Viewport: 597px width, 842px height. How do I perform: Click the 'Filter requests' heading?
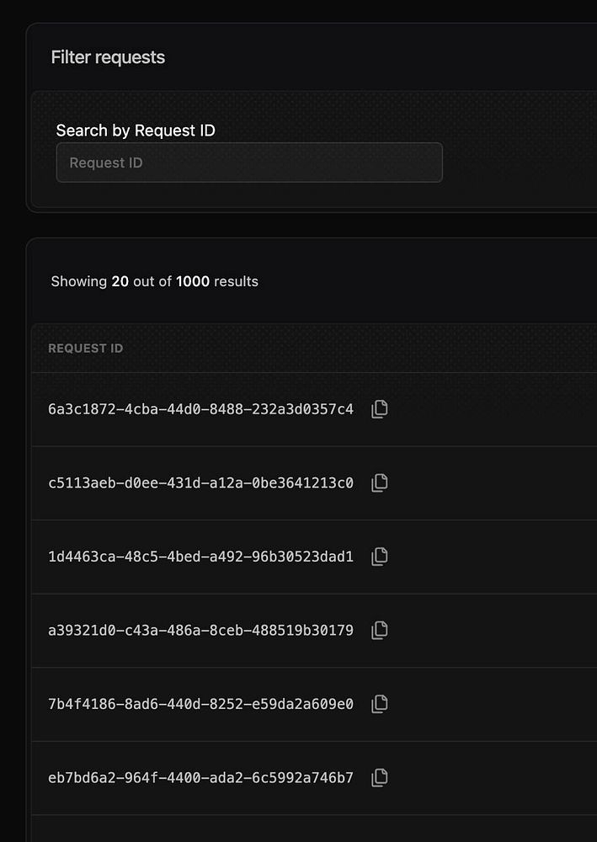pos(108,57)
